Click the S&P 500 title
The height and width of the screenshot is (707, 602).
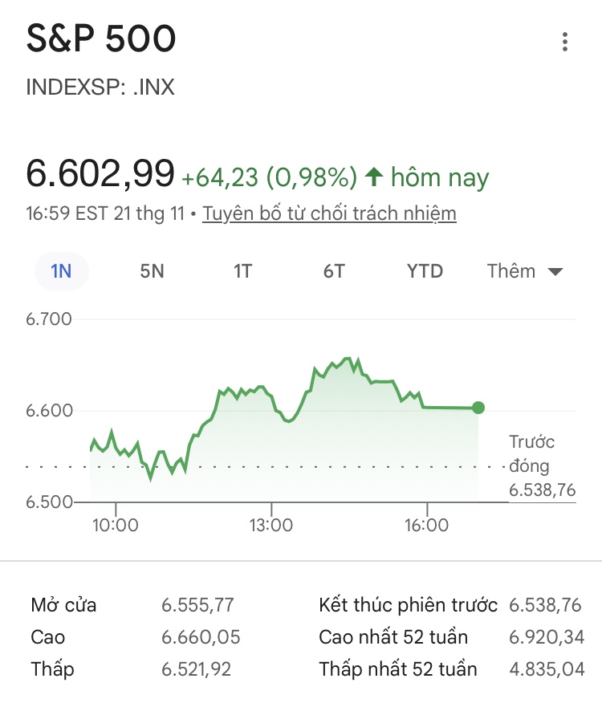pos(101,39)
